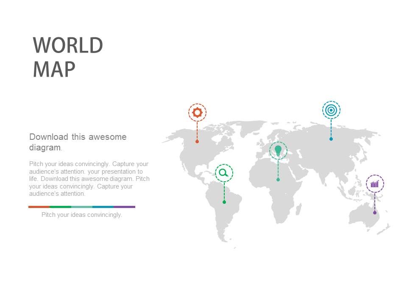Viewport: 407px width, 305px height.
Task: Click the green segment of color bar
Action: 61,207
